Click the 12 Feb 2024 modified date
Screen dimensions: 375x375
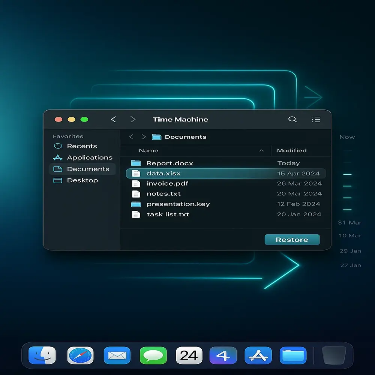tap(298, 204)
